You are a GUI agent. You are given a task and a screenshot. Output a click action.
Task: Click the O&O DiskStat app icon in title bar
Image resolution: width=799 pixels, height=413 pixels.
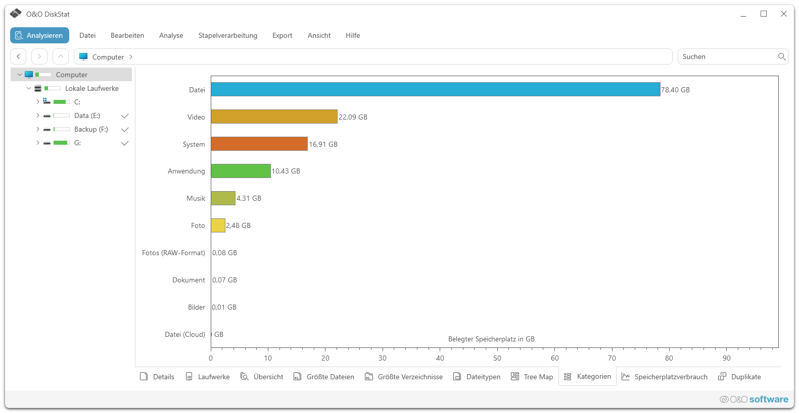coord(16,14)
